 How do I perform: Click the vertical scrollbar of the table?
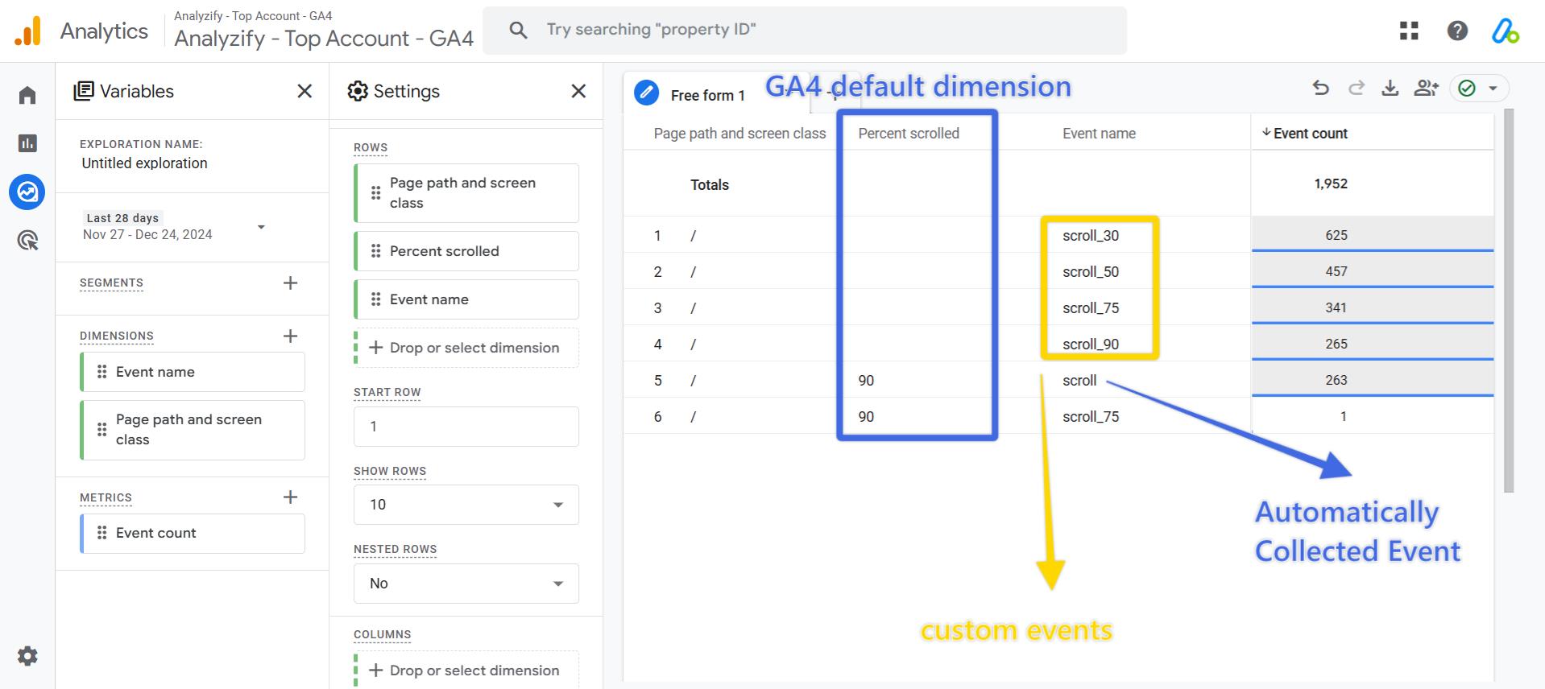click(x=1509, y=300)
